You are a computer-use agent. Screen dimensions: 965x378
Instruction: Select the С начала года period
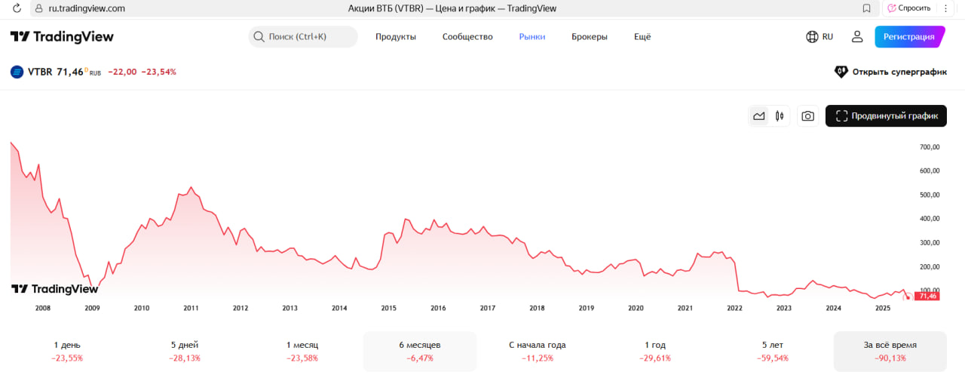click(538, 351)
